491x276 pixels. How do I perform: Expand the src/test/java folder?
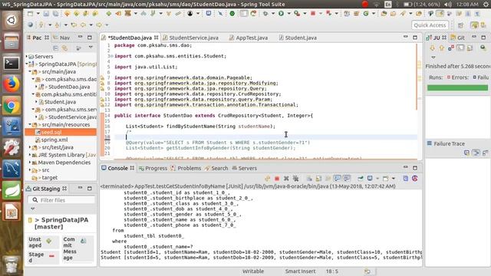(30, 147)
